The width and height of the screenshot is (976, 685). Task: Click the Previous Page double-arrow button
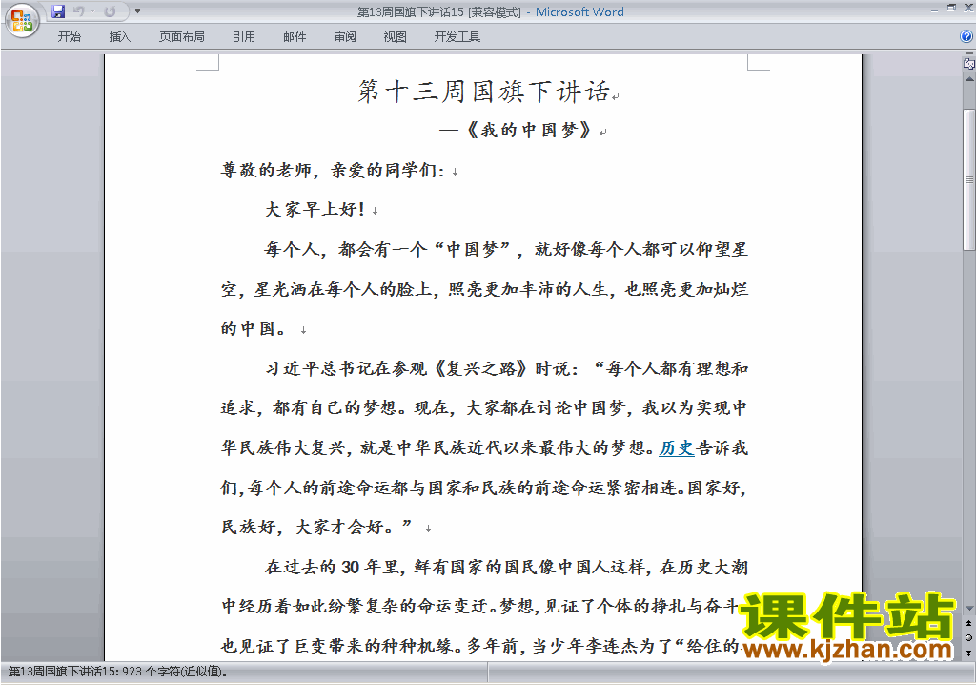968,623
